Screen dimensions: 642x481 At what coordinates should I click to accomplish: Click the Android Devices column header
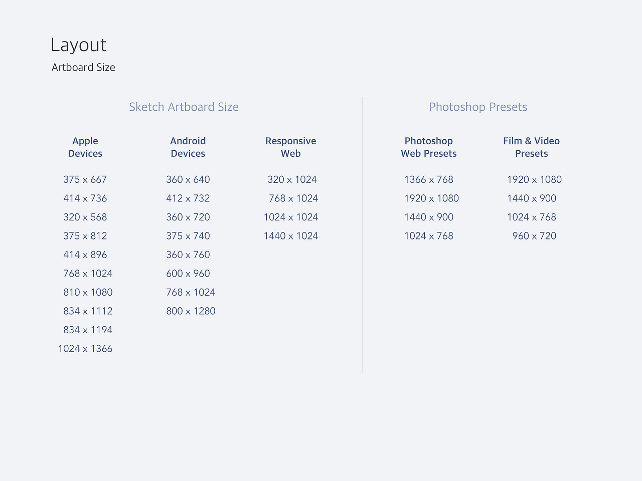[x=188, y=147]
